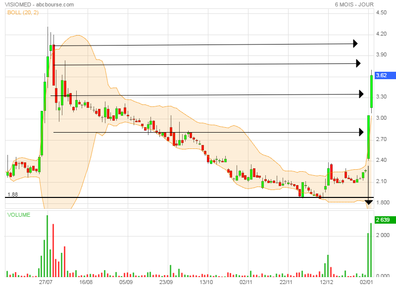Screen dimensions: 396x287
Task: Click the 2.40 price axis value
Action: coord(381,160)
